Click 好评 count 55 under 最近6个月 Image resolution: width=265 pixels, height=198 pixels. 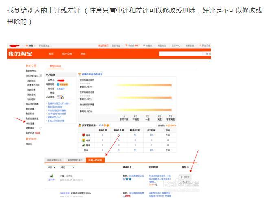[135, 135]
